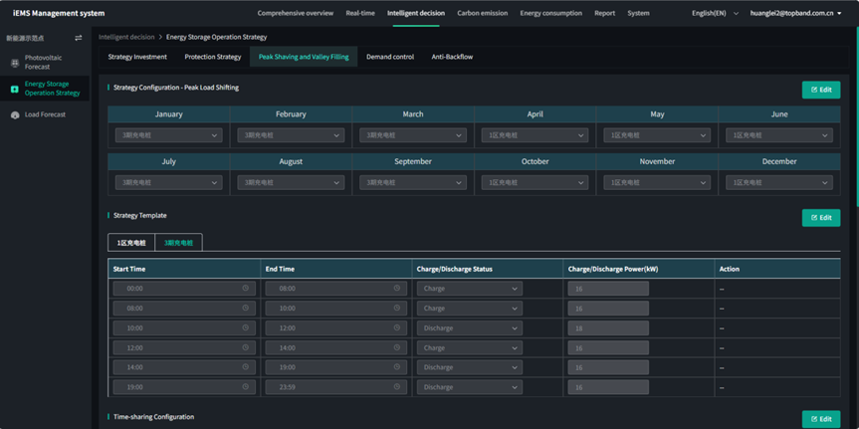The height and width of the screenshot is (429, 859).
Task: Click the Charge/Discharge Power field showing 18
Action: (608, 327)
